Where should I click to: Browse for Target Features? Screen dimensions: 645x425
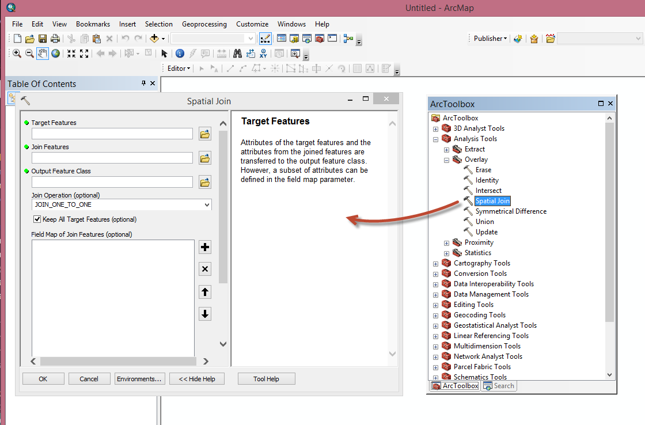pyautogui.click(x=205, y=134)
